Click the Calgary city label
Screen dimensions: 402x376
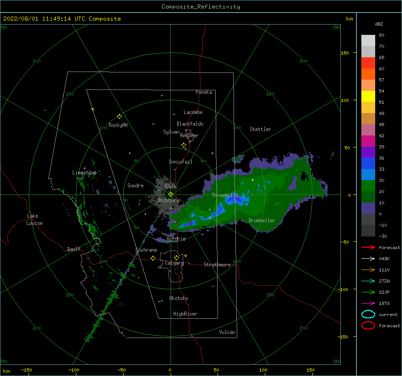pos(174,263)
